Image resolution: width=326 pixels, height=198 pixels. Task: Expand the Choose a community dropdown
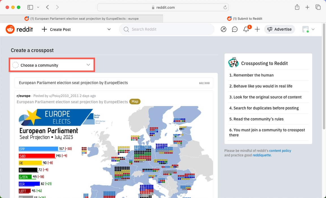52,65
